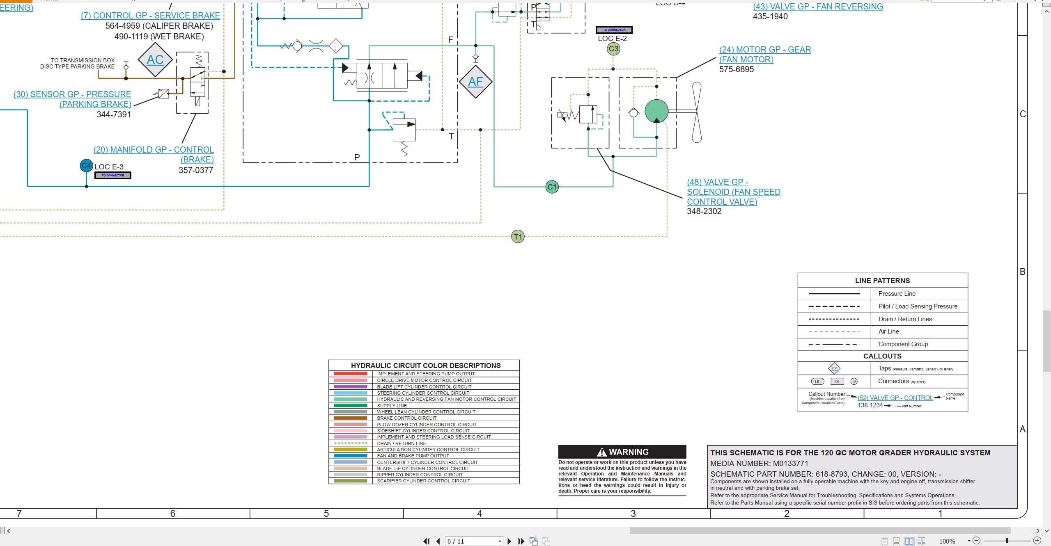Click part number 344-7391
Screen dimensions: 1051x546
(x=114, y=114)
